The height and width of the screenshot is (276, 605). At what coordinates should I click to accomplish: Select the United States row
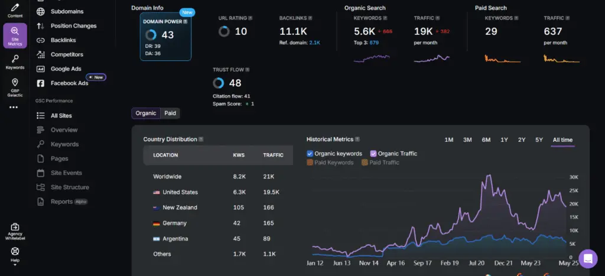(x=218, y=192)
